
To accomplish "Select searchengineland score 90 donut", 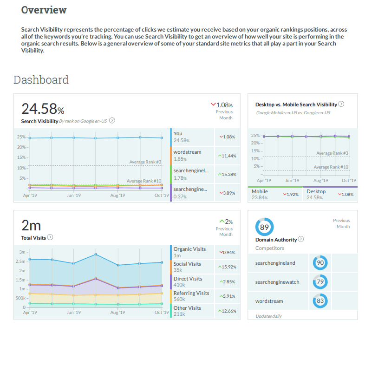I will pos(320,263).
